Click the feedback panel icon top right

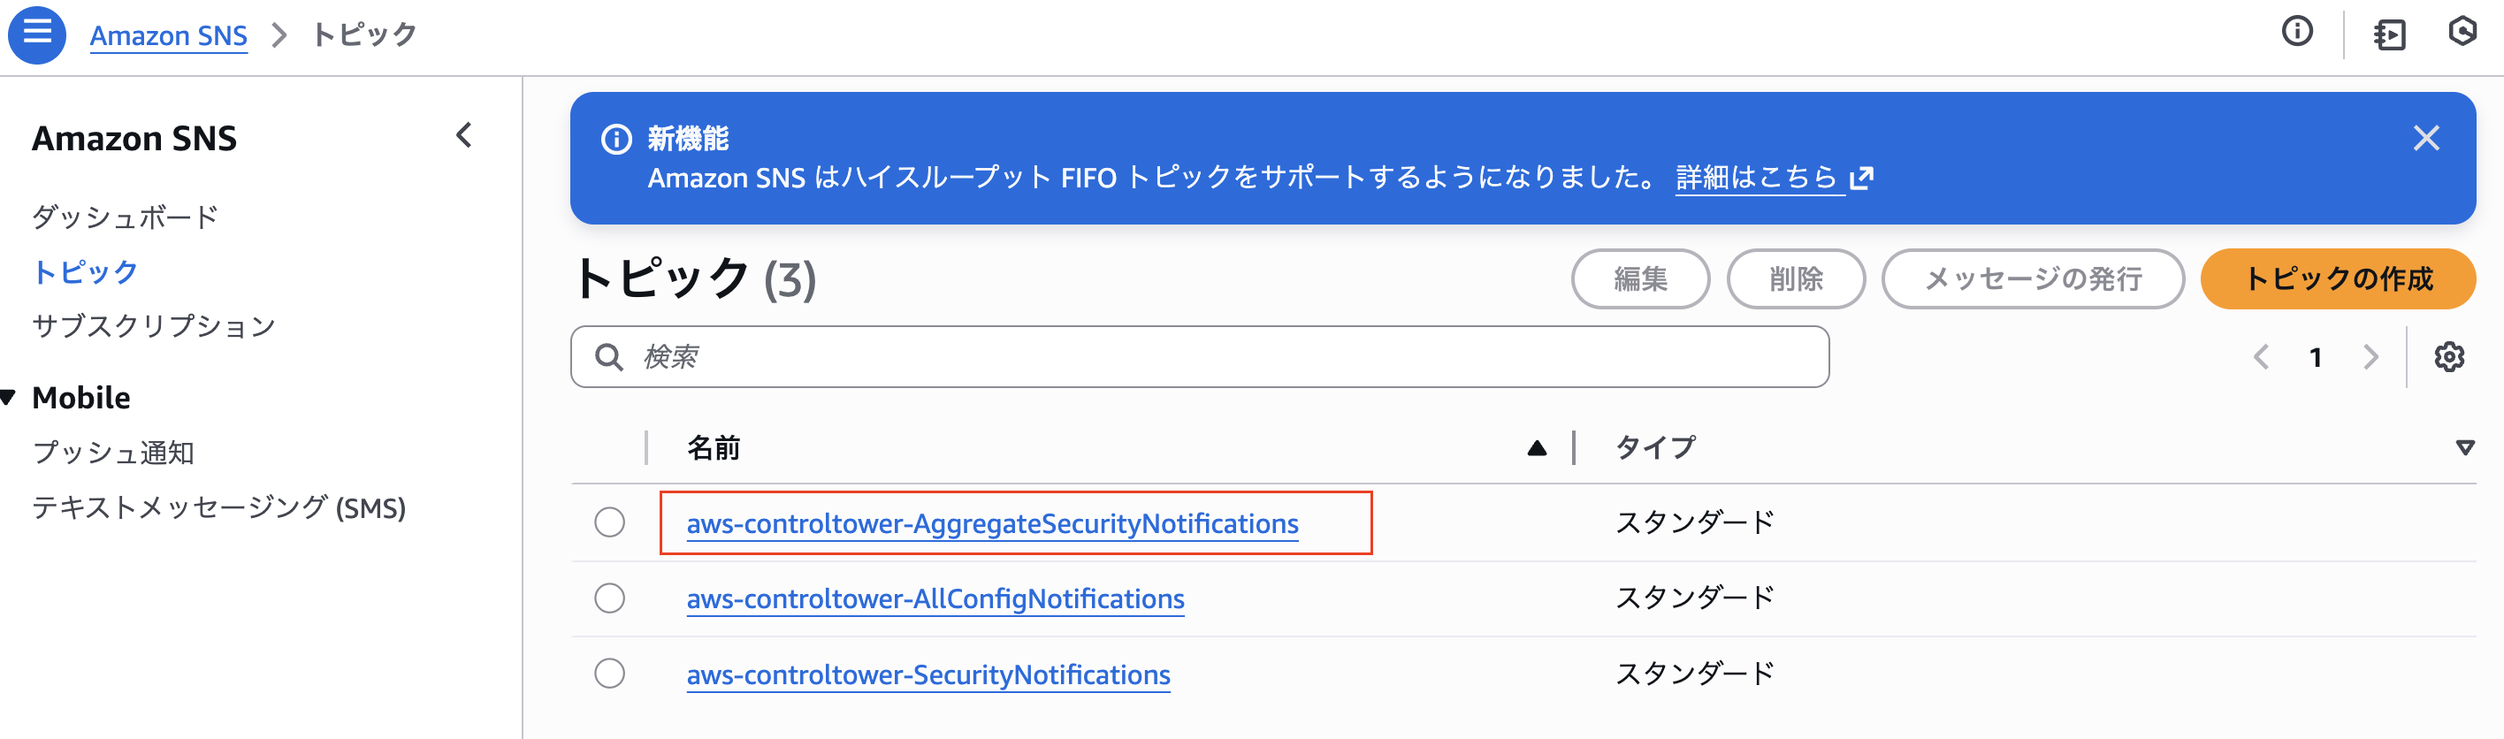point(2465,32)
